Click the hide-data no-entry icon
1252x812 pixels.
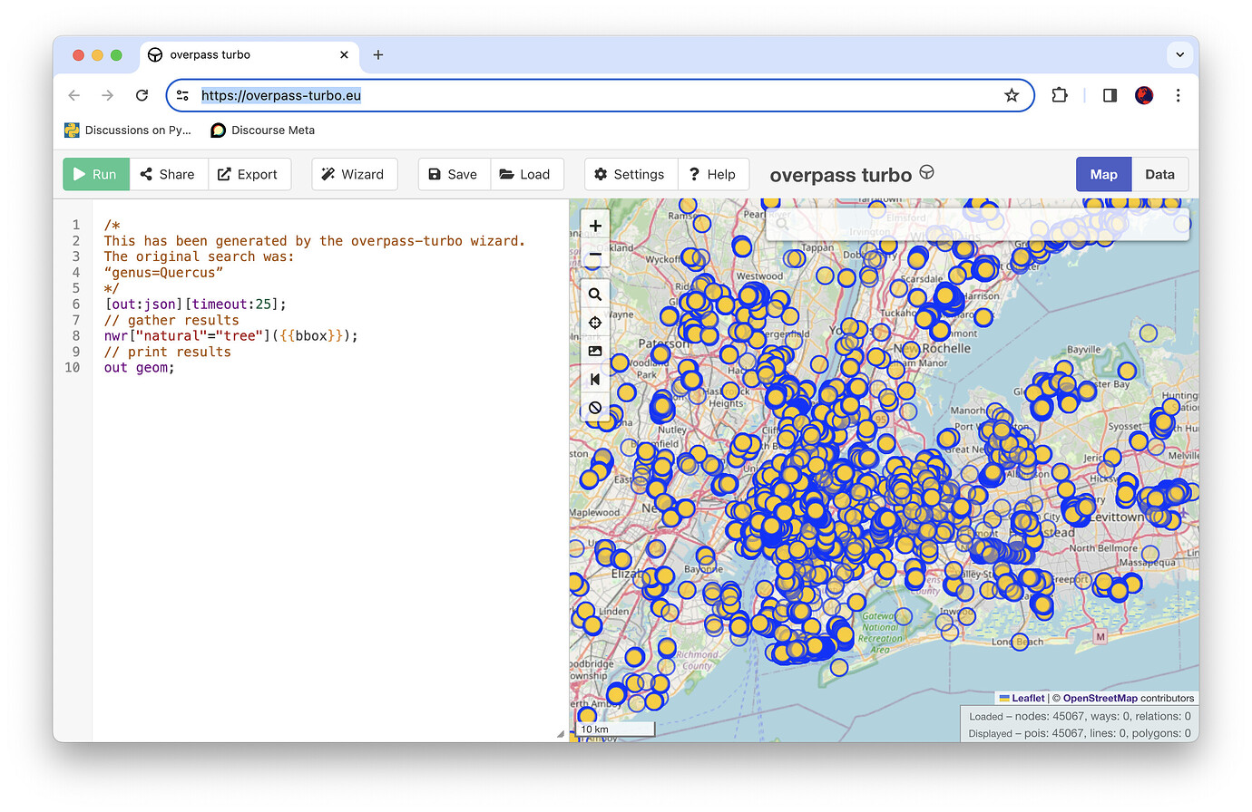point(594,407)
